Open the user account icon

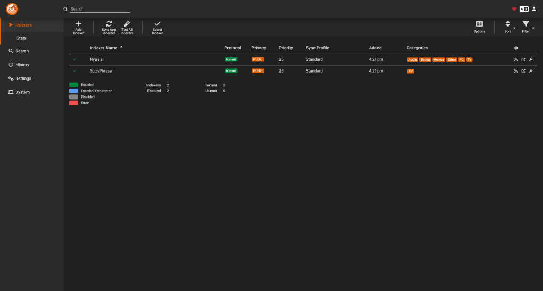(534, 9)
